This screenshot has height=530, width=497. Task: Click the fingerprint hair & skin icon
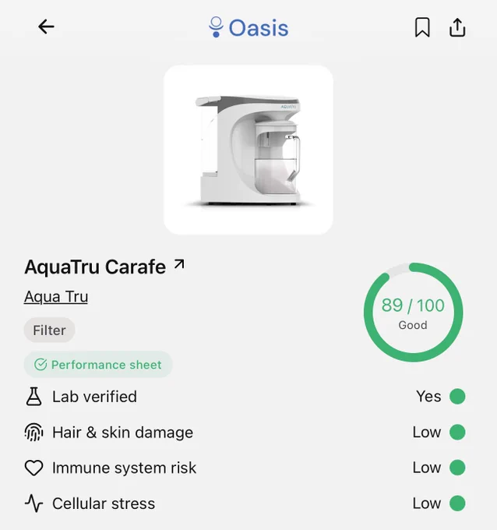point(33,433)
